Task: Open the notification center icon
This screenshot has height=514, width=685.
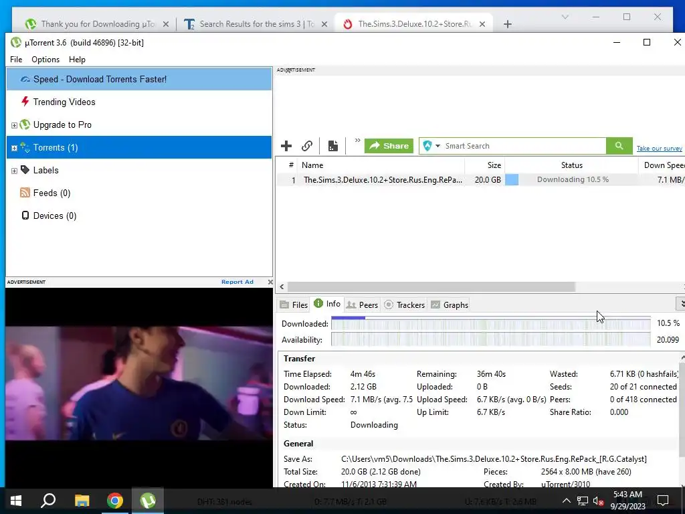Action: [x=663, y=501]
